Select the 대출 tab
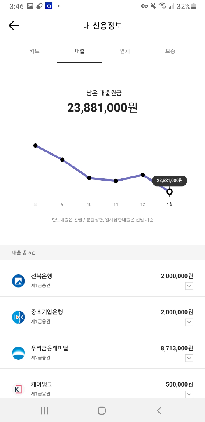Image resolution: width=205 pixels, height=422 pixels. click(x=80, y=51)
